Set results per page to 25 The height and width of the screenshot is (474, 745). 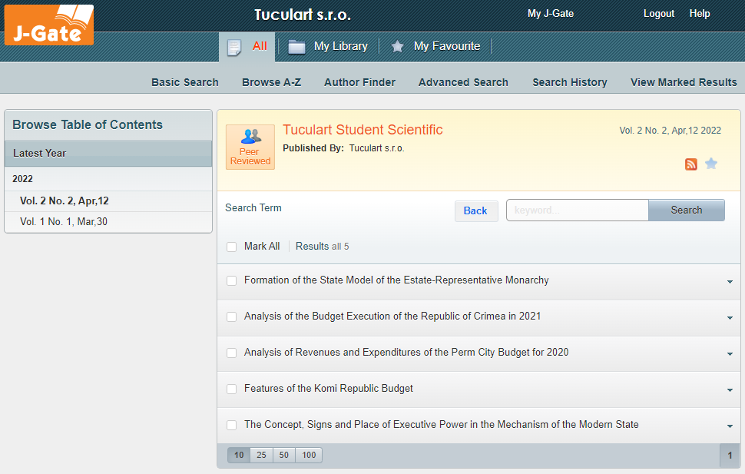point(261,456)
